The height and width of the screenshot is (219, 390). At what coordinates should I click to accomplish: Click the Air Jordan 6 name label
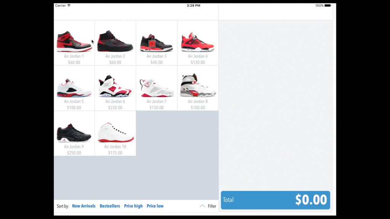pos(115,102)
